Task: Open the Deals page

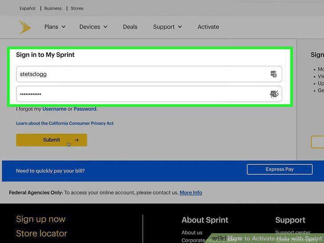Action: 130,27
